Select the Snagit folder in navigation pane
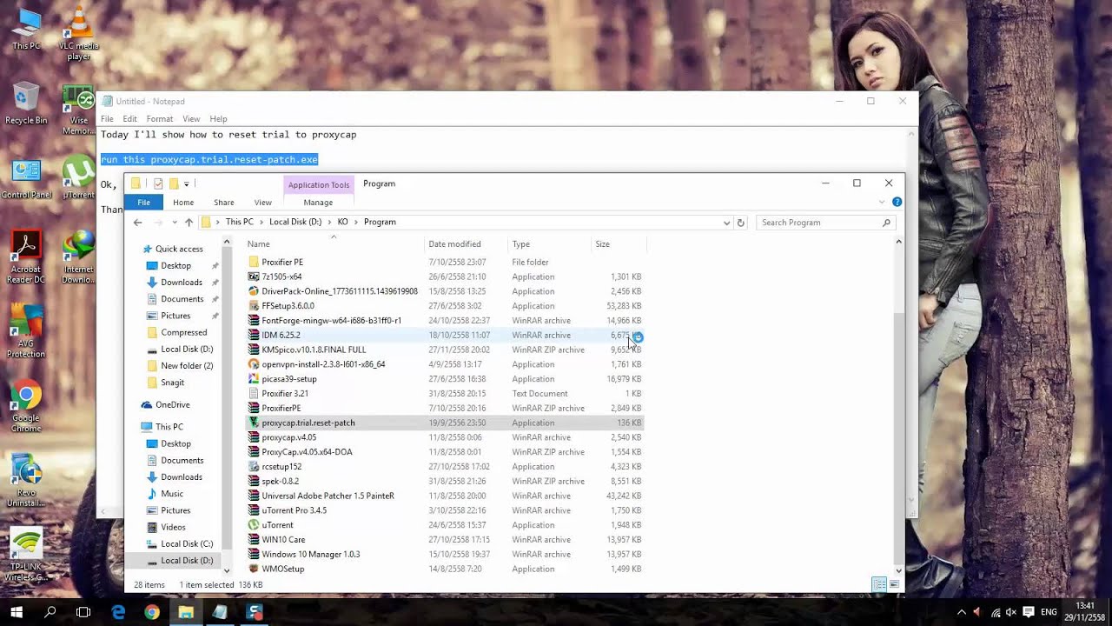This screenshot has height=626, width=1112. (x=172, y=383)
